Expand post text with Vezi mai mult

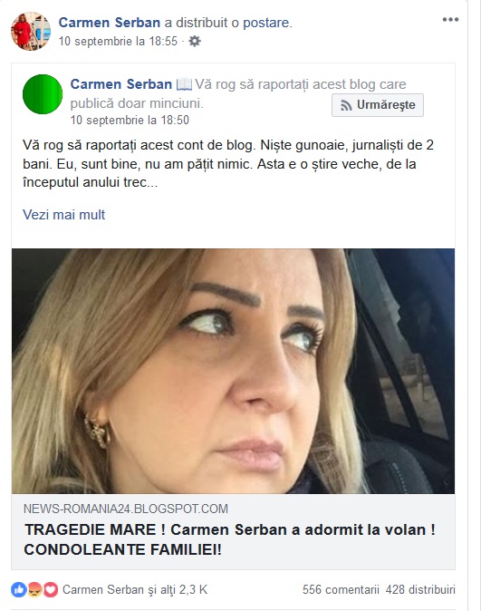pyautogui.click(x=64, y=215)
